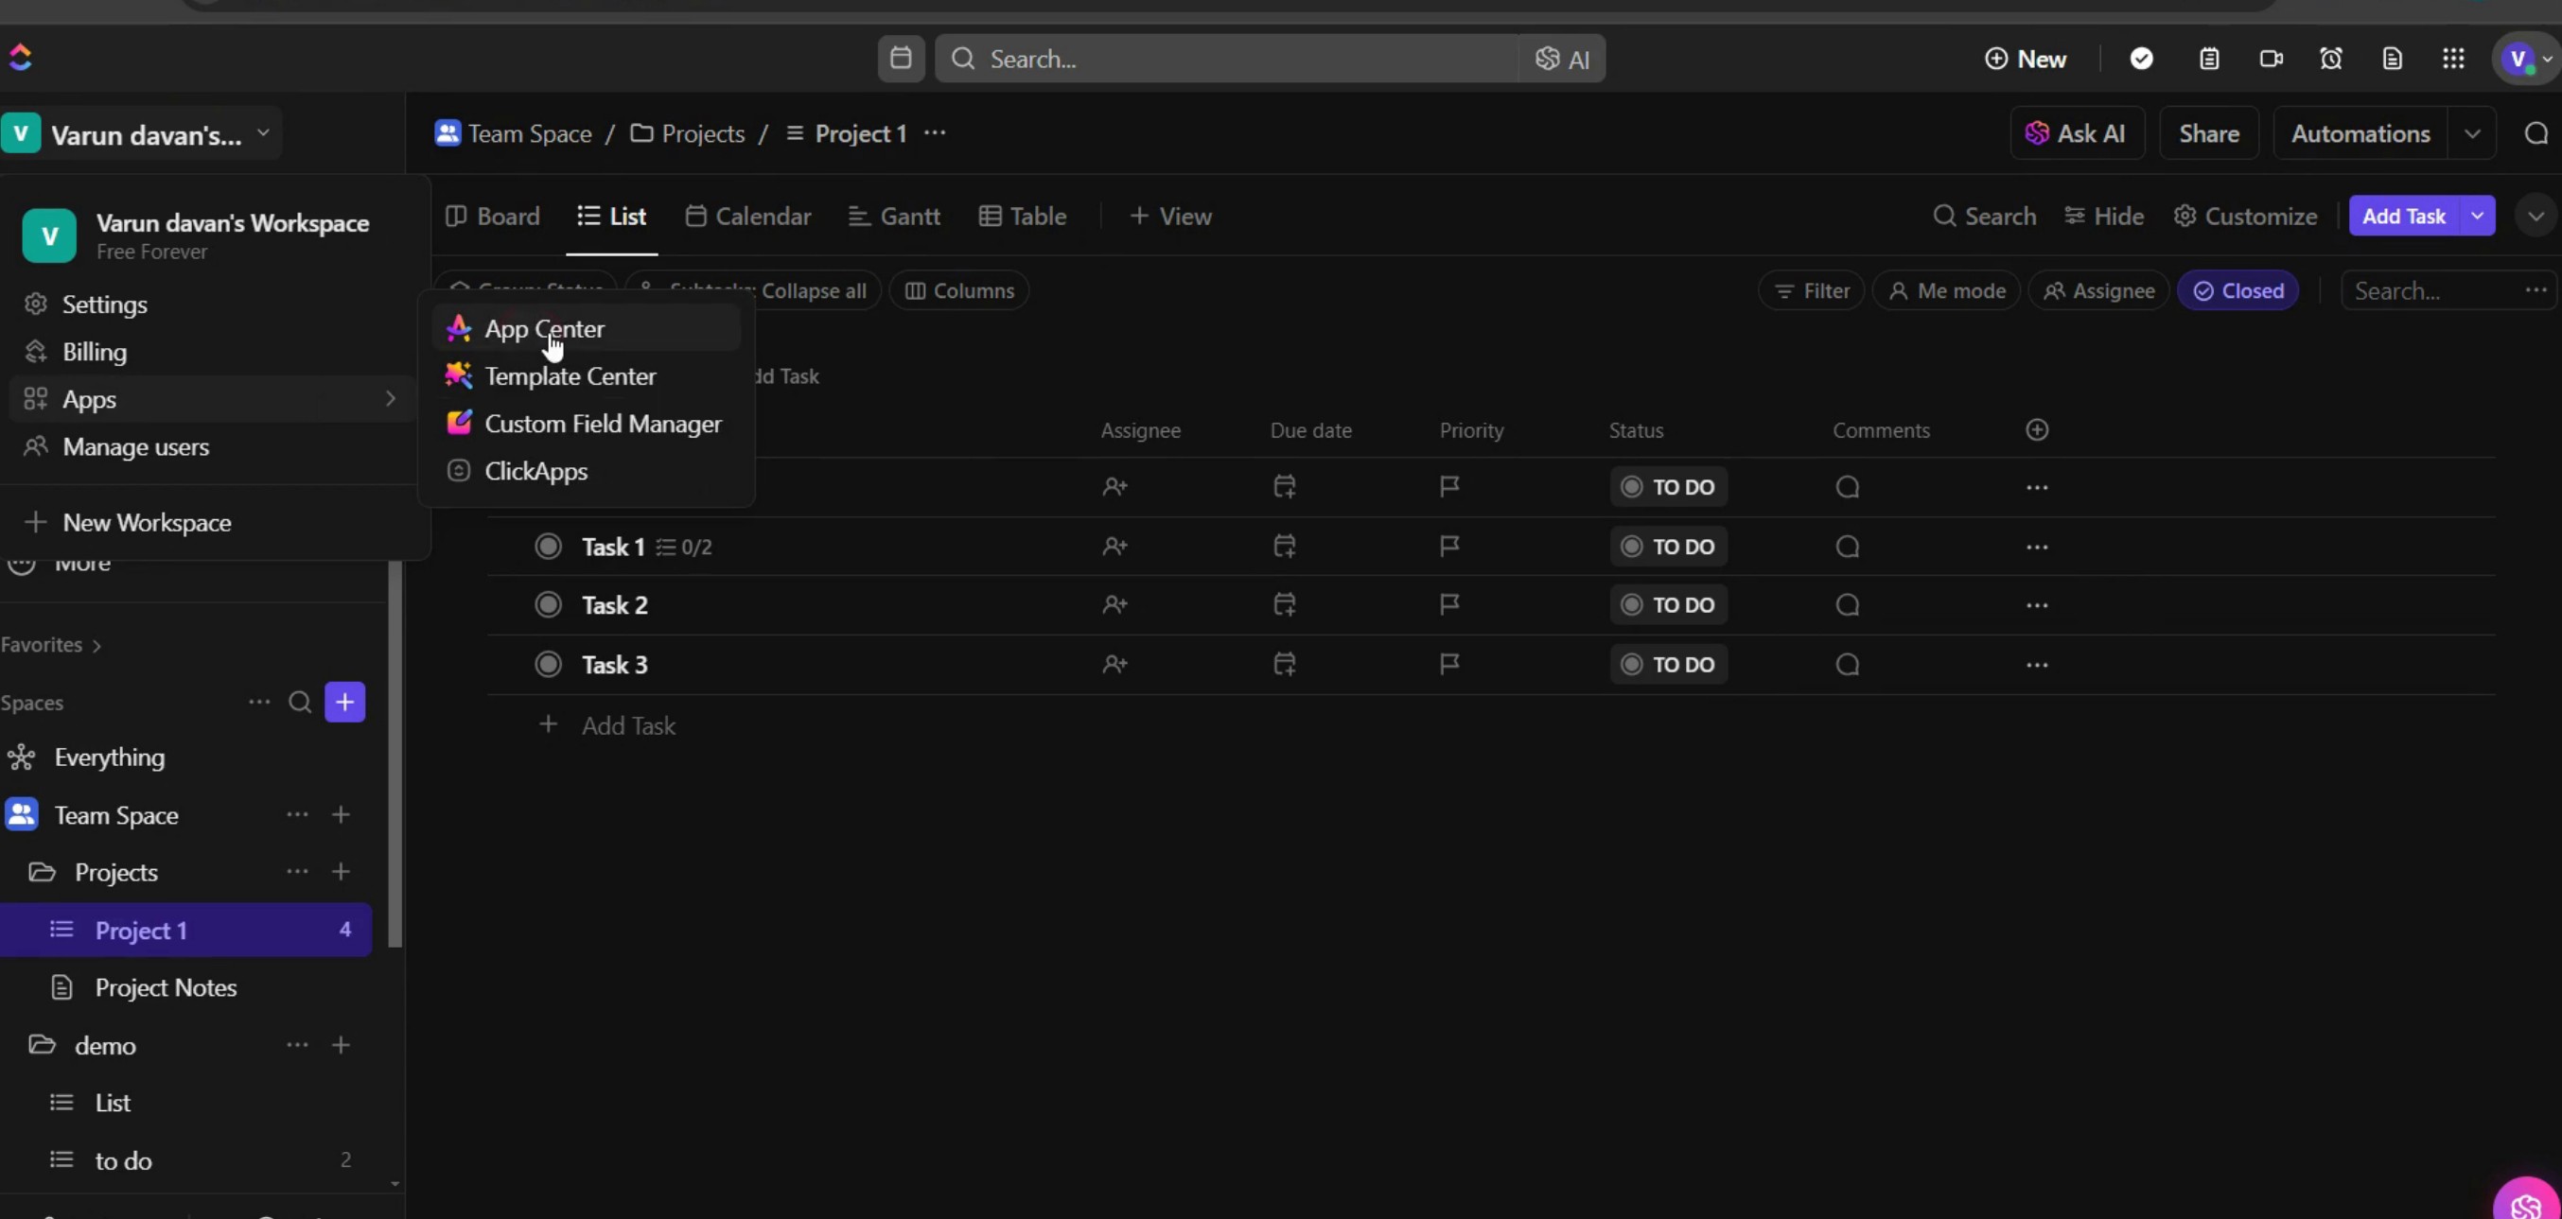Click the notepad icon in top bar
Image resolution: width=2562 pixels, height=1219 pixels.
(x=2209, y=59)
